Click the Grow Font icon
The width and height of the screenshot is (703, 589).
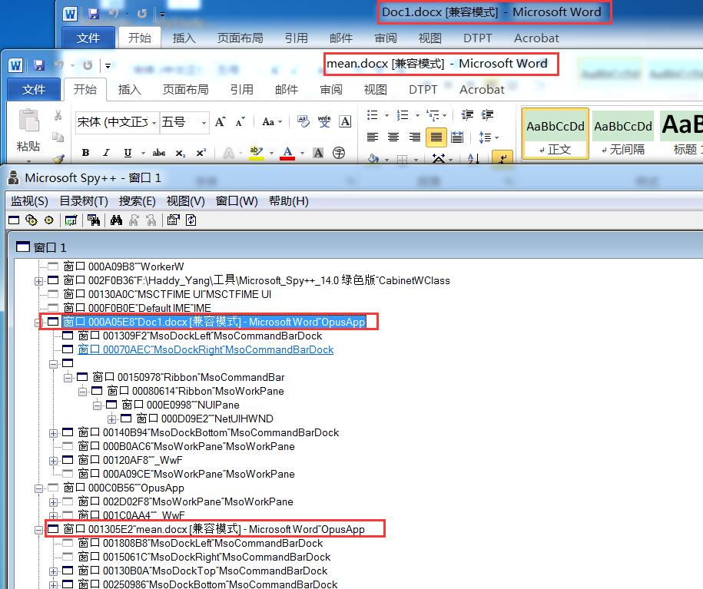(221, 122)
